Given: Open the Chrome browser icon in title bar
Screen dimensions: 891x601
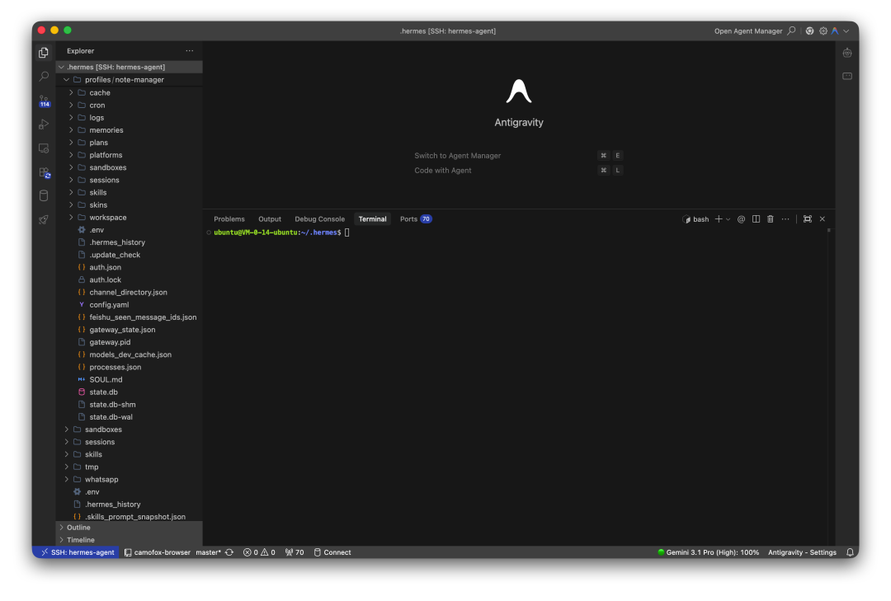Looking at the screenshot, I should pyautogui.click(x=810, y=31).
